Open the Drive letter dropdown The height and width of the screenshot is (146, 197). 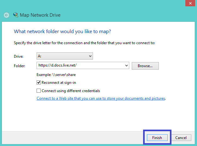click(x=65, y=56)
